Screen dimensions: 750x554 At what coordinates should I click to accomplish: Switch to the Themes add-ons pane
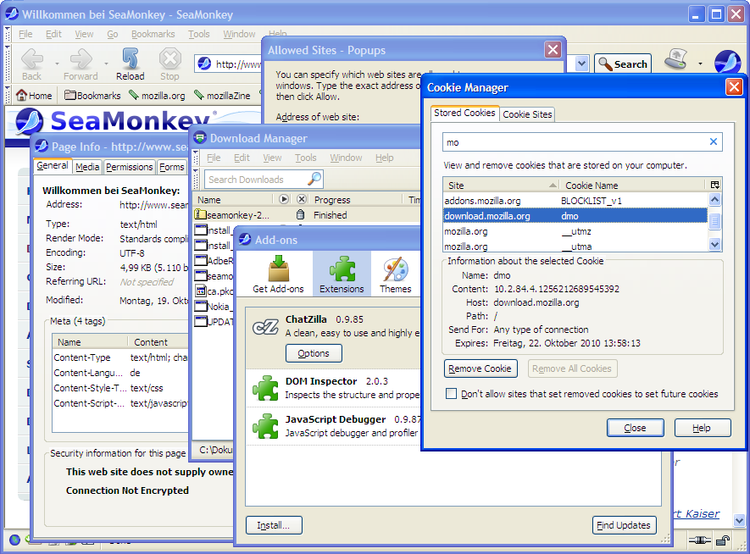pos(395,274)
